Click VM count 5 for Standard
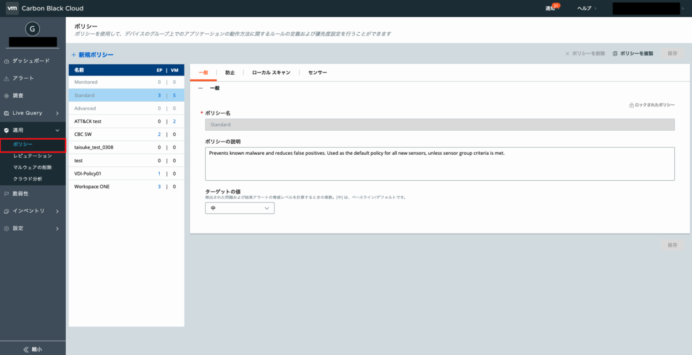The width and height of the screenshot is (692, 355). [x=174, y=96]
